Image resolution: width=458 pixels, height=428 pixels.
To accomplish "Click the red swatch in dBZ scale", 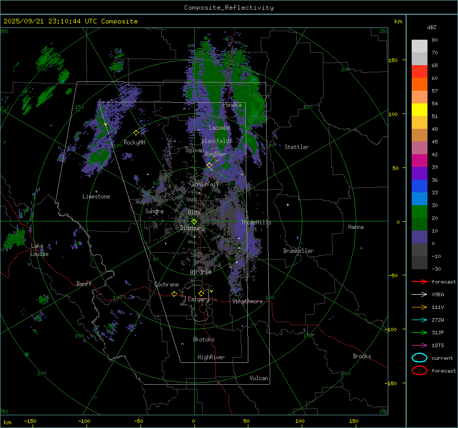I will (x=419, y=72).
